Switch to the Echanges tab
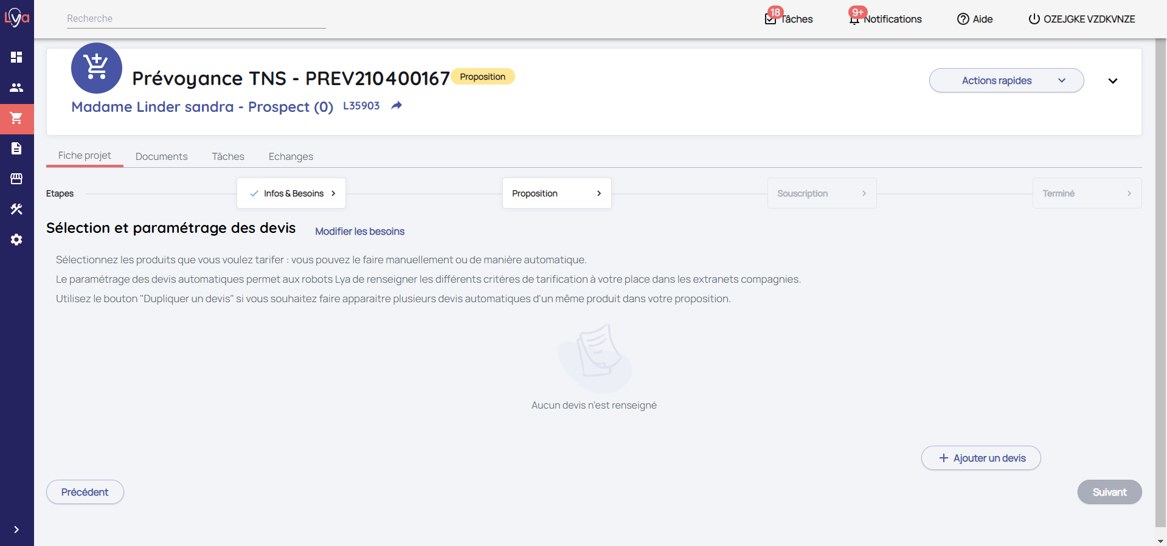The height and width of the screenshot is (546, 1167). [x=291, y=156]
